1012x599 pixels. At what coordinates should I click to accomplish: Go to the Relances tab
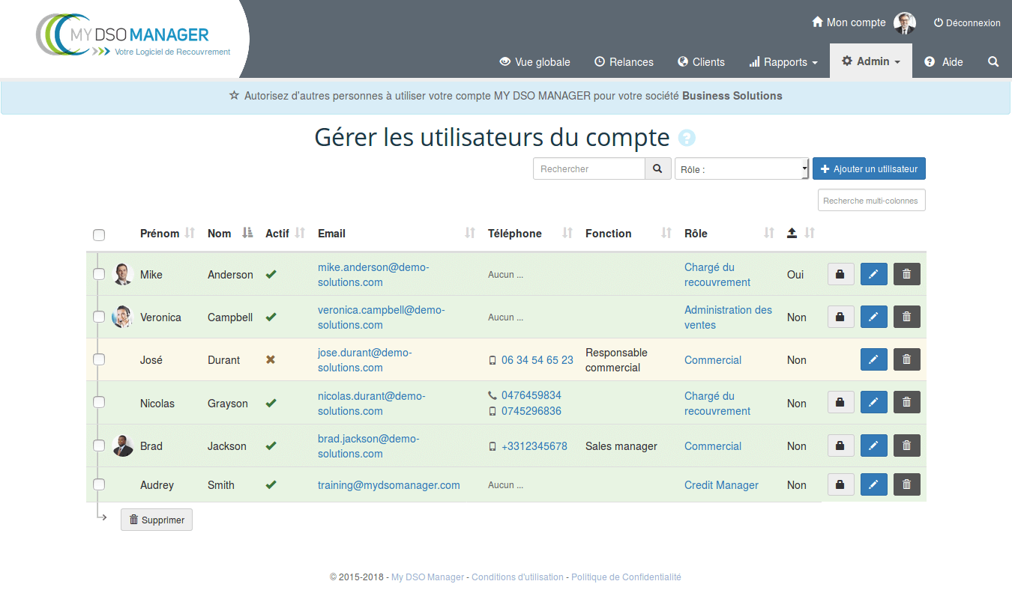(624, 62)
